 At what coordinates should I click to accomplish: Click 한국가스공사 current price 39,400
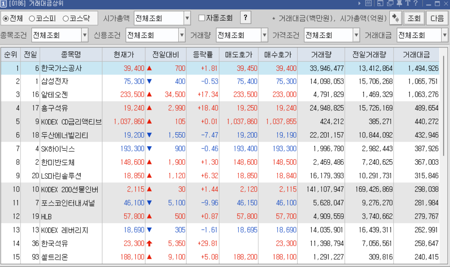pyautogui.click(x=134, y=68)
